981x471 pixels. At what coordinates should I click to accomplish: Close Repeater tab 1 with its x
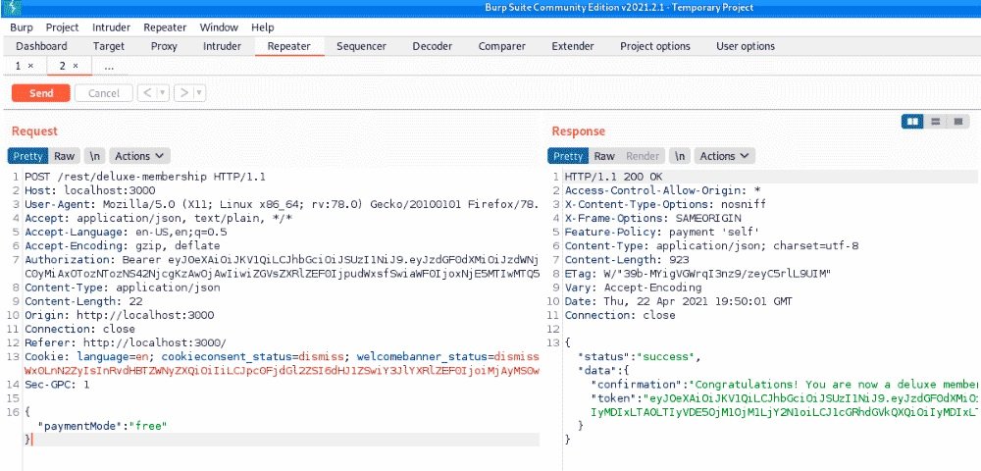(30, 66)
